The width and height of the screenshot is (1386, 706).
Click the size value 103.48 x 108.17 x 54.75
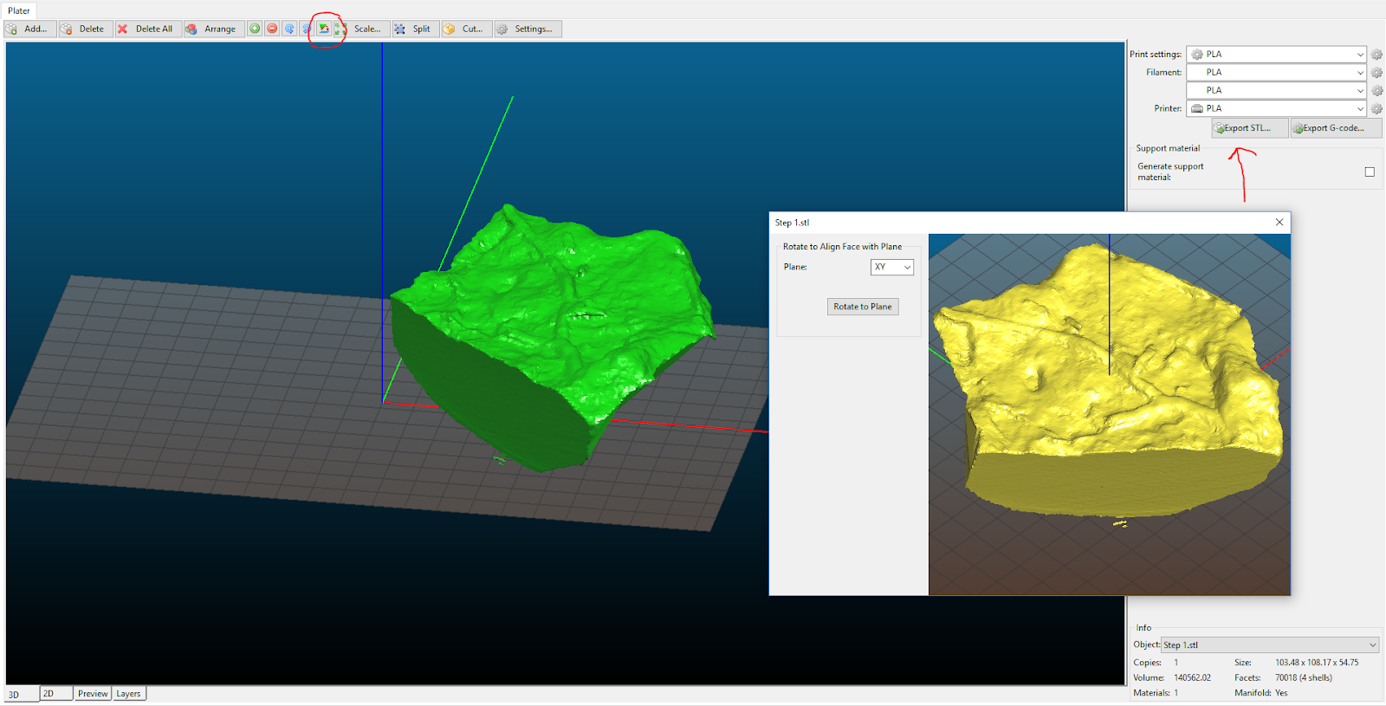click(1317, 663)
